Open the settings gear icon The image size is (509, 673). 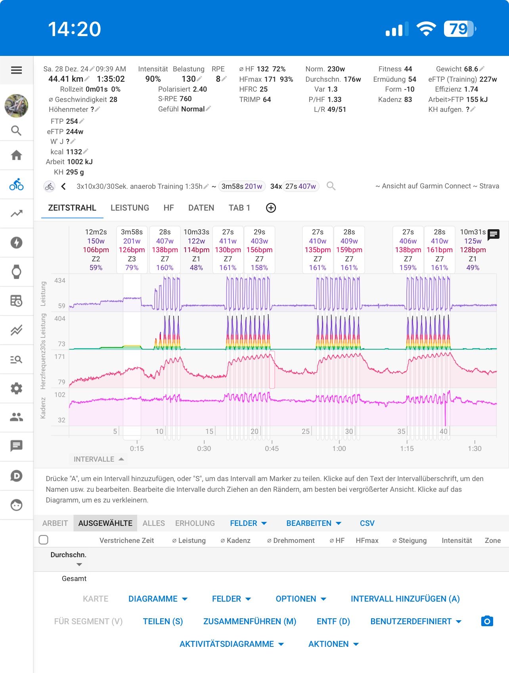pyautogui.click(x=16, y=388)
